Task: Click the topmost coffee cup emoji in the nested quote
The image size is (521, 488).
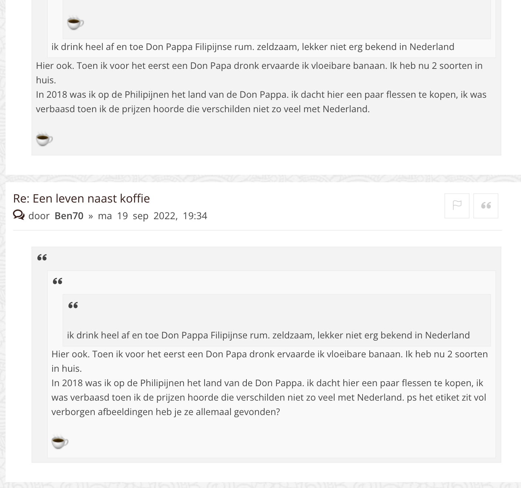Action: [x=75, y=23]
